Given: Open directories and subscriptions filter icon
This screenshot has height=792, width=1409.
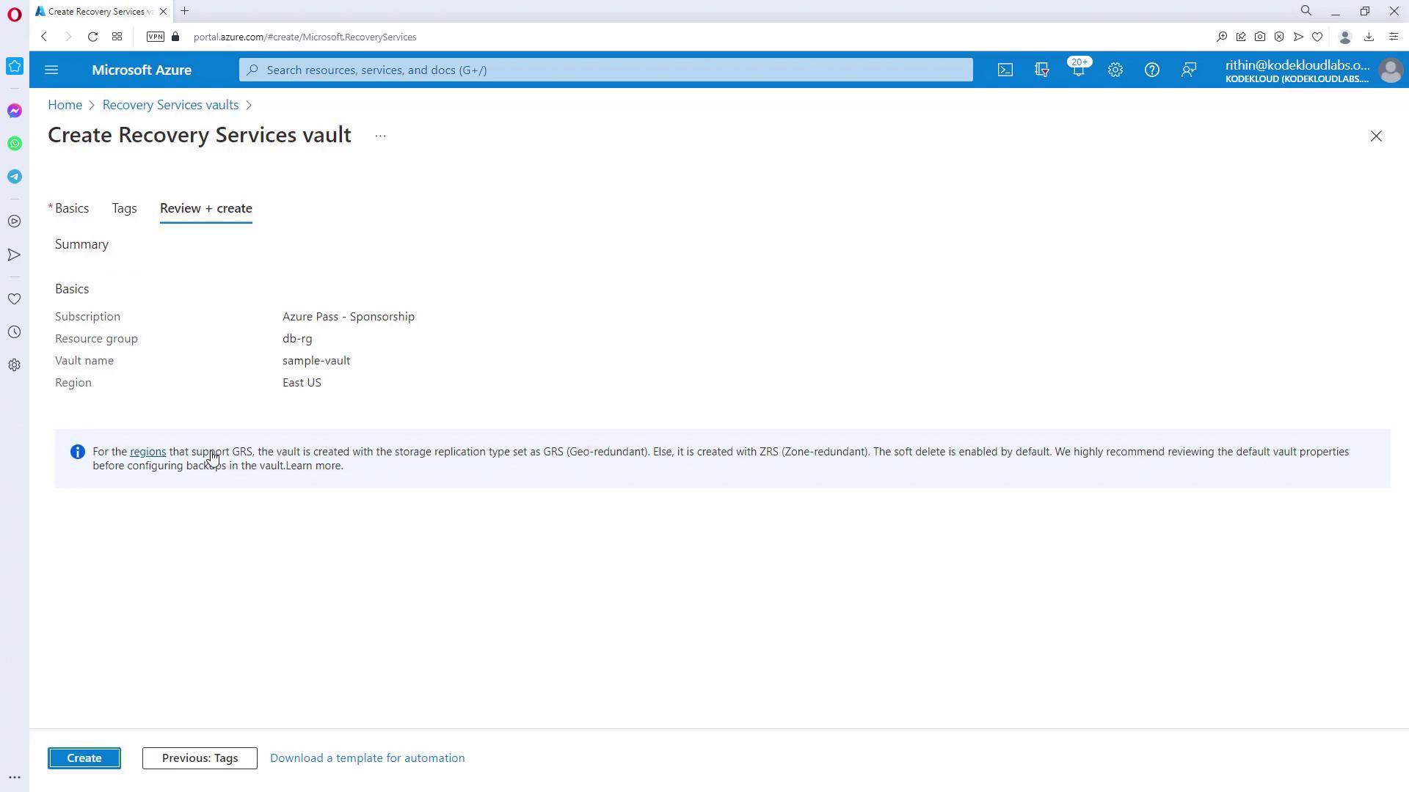Looking at the screenshot, I should tap(1041, 70).
